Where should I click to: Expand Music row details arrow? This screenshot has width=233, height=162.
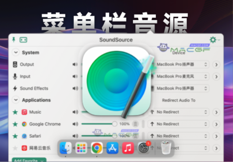(x=216, y=112)
